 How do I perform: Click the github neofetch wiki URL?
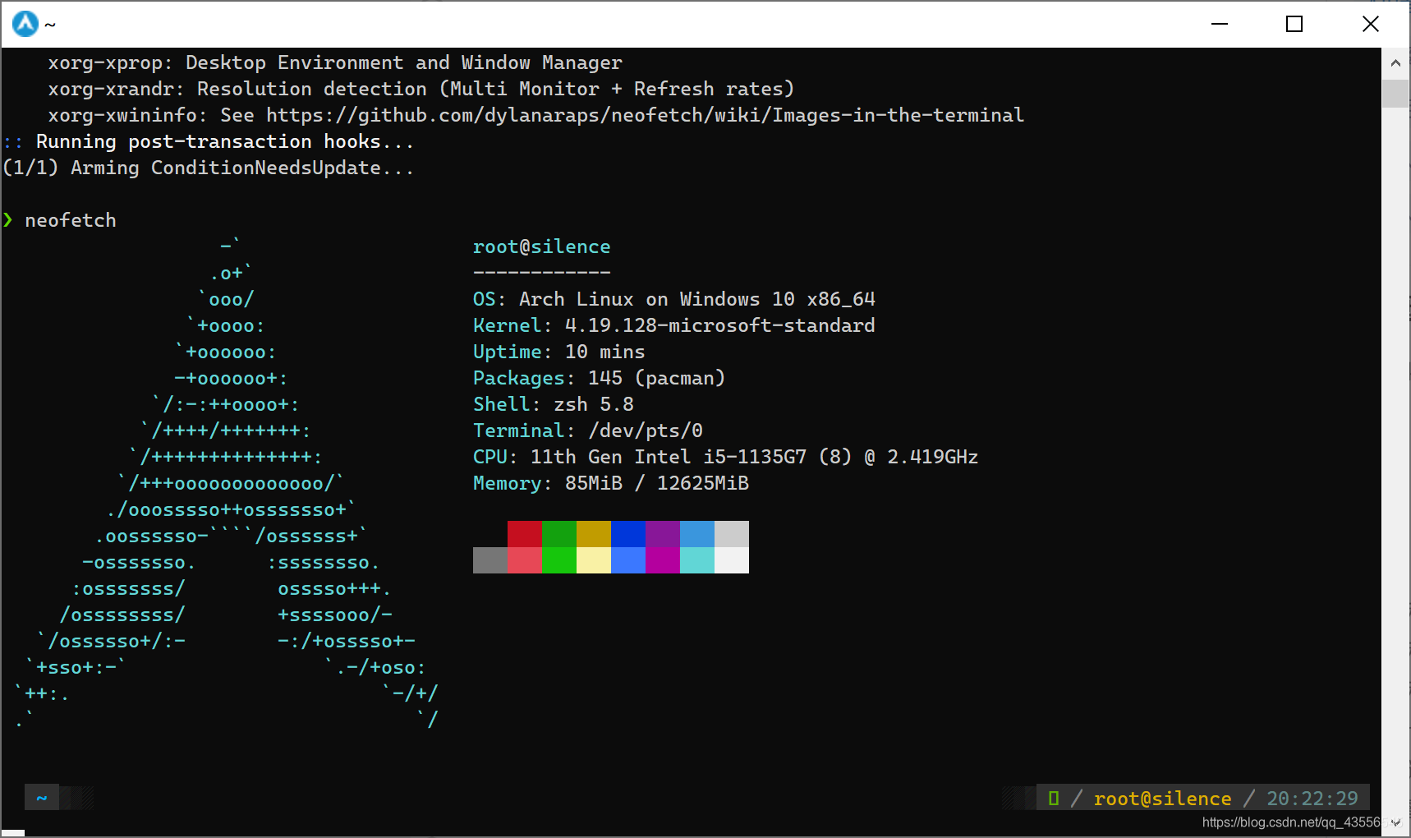coord(645,115)
